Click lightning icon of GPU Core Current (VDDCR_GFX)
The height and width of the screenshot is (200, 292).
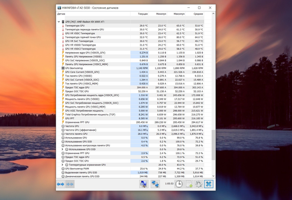click(x=63, y=72)
